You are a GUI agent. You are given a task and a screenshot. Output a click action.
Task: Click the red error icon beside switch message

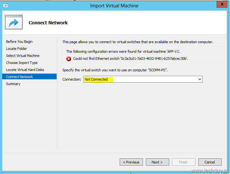point(68,59)
